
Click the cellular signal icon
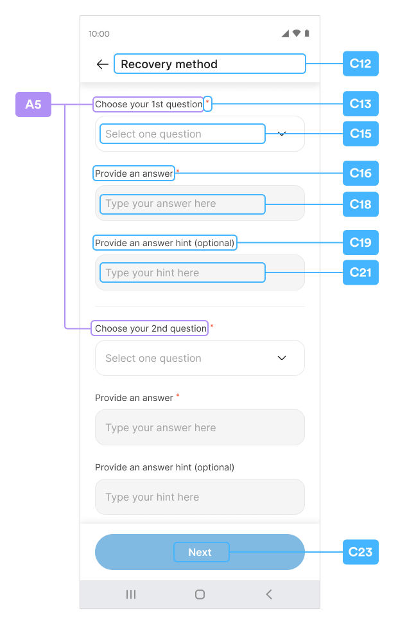[x=285, y=33]
